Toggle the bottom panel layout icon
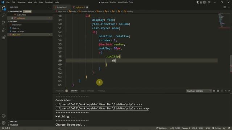The height and width of the screenshot is (130, 232). pyautogui.click(x=201, y=3)
